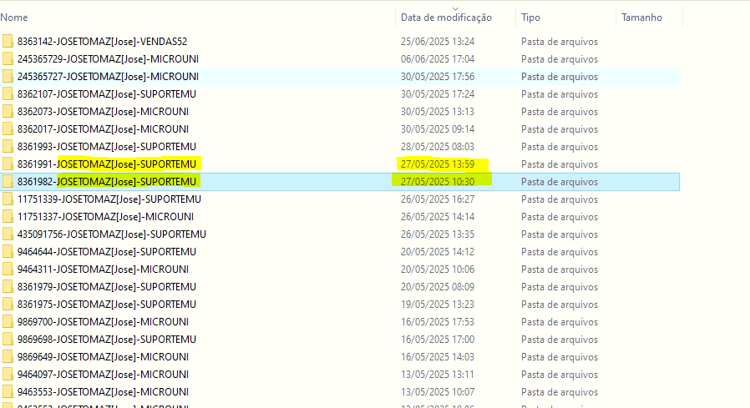Select folder name 9464644-JOSETOMAZ[Jose]-SUPORTEMU
This screenshot has height=408, width=750.
click(107, 252)
